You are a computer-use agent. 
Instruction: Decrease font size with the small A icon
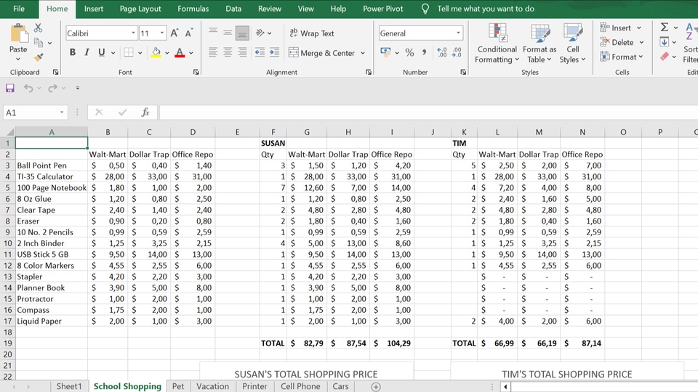(189, 33)
